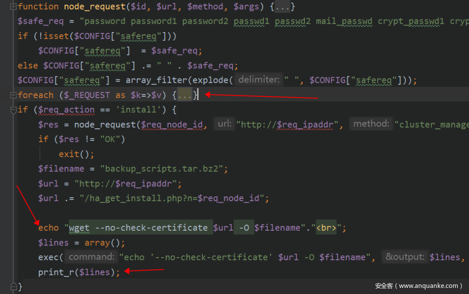Click the www.anquanke.com watermark link
Screen dimensions: 469x294
point(428,286)
